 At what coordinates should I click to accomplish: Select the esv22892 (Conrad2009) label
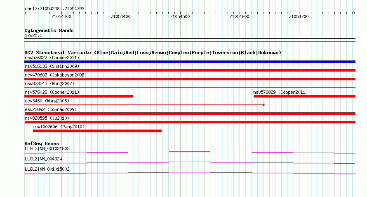point(51,109)
